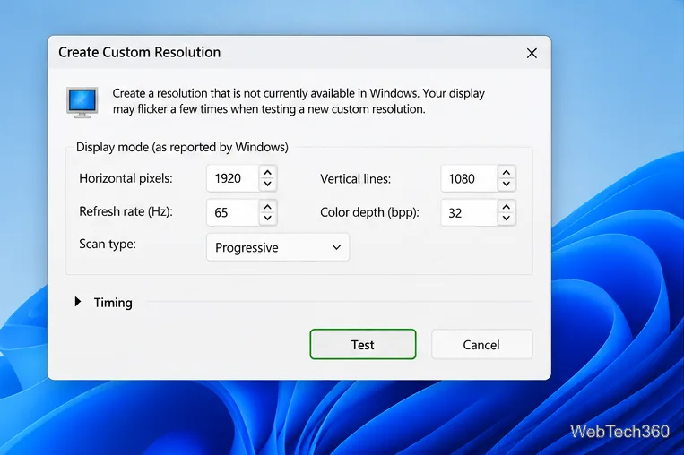Select the Color depth field showing 32
684x455 pixels.
tap(469, 212)
